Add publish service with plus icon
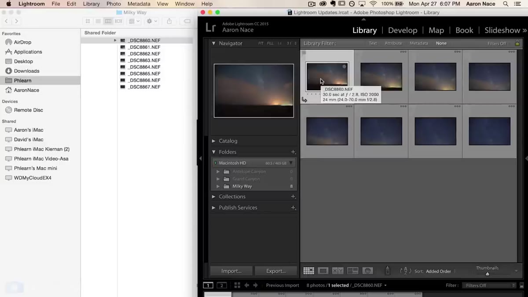 [293, 207]
